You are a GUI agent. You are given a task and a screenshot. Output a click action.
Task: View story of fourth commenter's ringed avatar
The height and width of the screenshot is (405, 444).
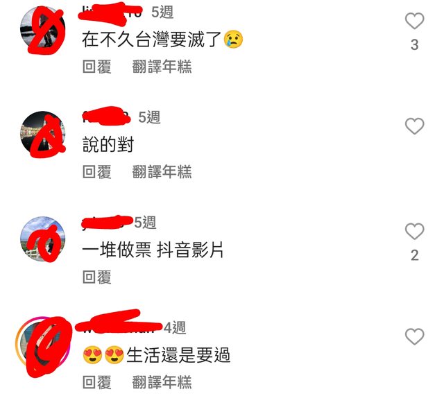coord(43,344)
